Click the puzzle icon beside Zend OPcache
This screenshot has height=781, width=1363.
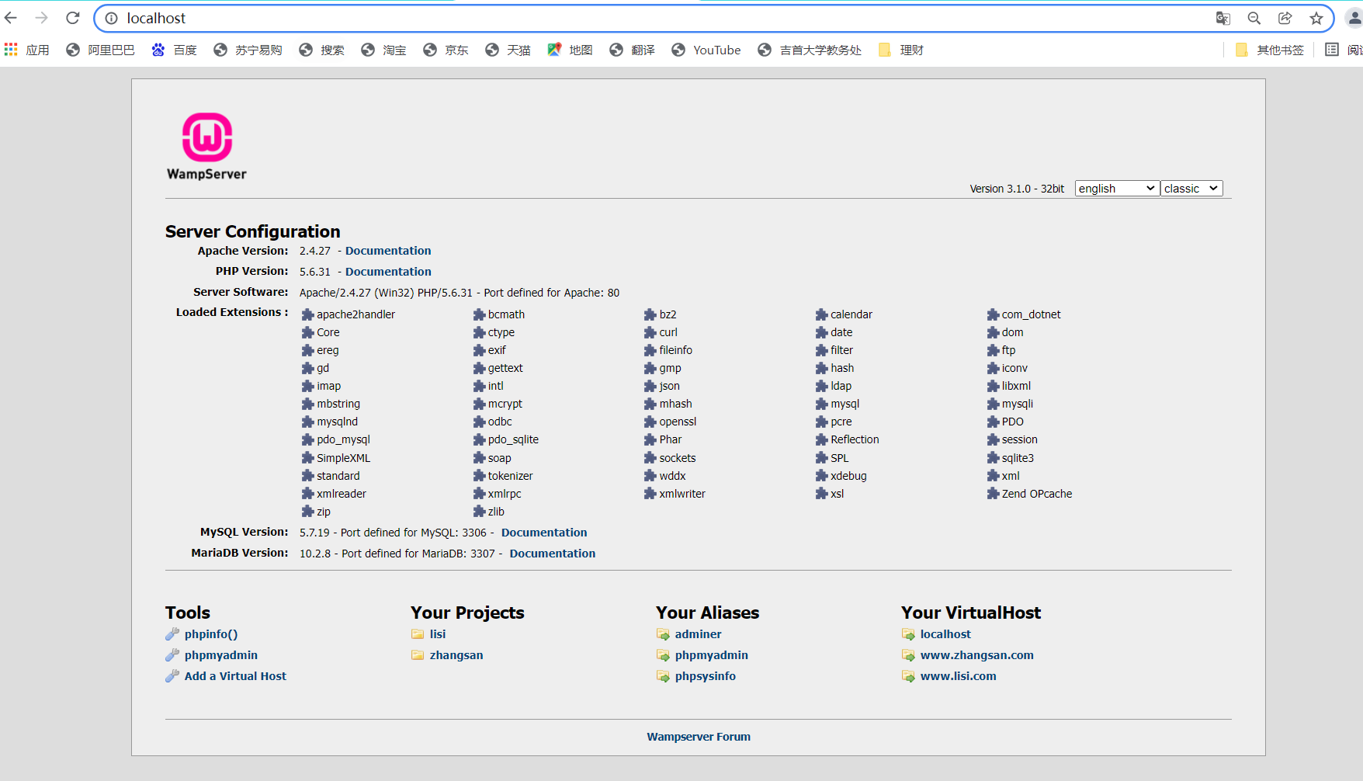(993, 494)
